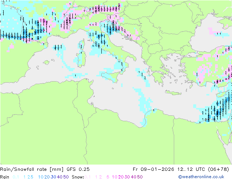Pick the Rain legend value 30
The image size is (232, 180).
pyautogui.click(x=53, y=177)
